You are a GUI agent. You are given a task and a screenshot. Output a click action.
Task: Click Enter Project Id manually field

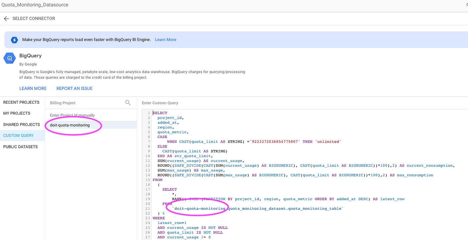click(x=91, y=115)
